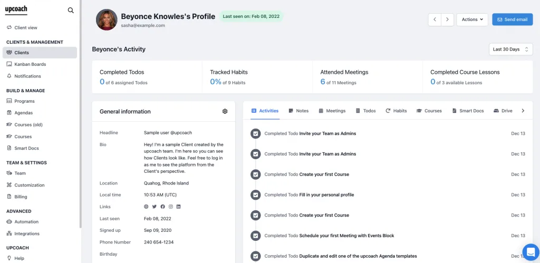Screen dimensions: 540x263
Task: Click the Instagram link icon
Action: click(x=170, y=207)
